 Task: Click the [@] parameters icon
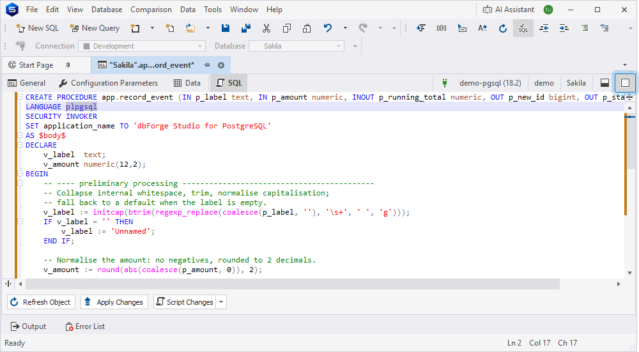[x=442, y=28]
